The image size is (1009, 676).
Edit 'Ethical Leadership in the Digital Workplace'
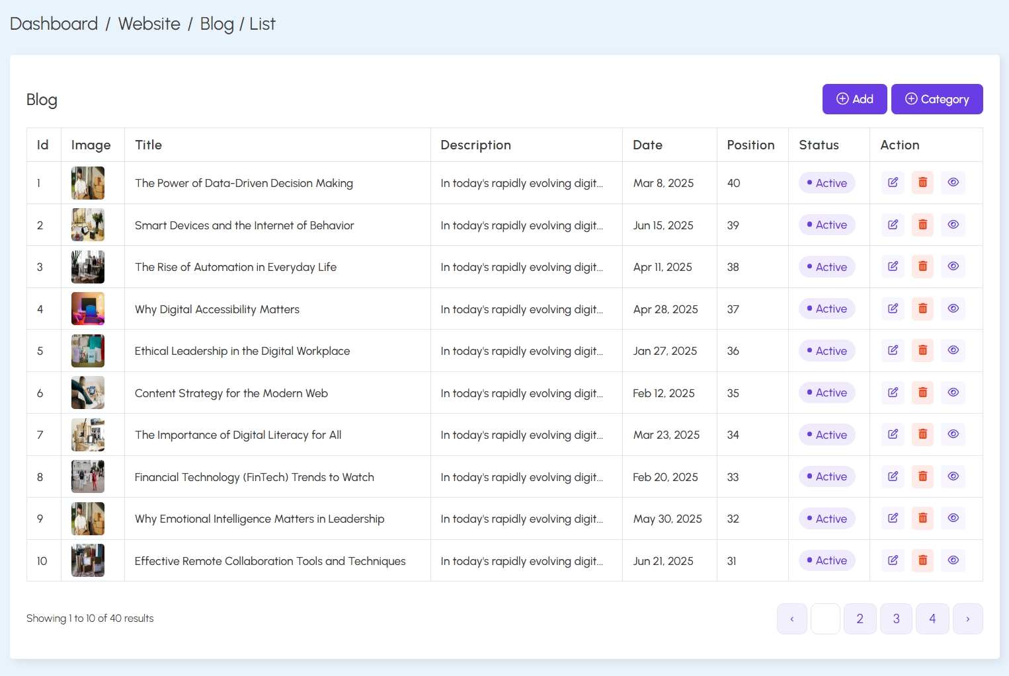(893, 350)
